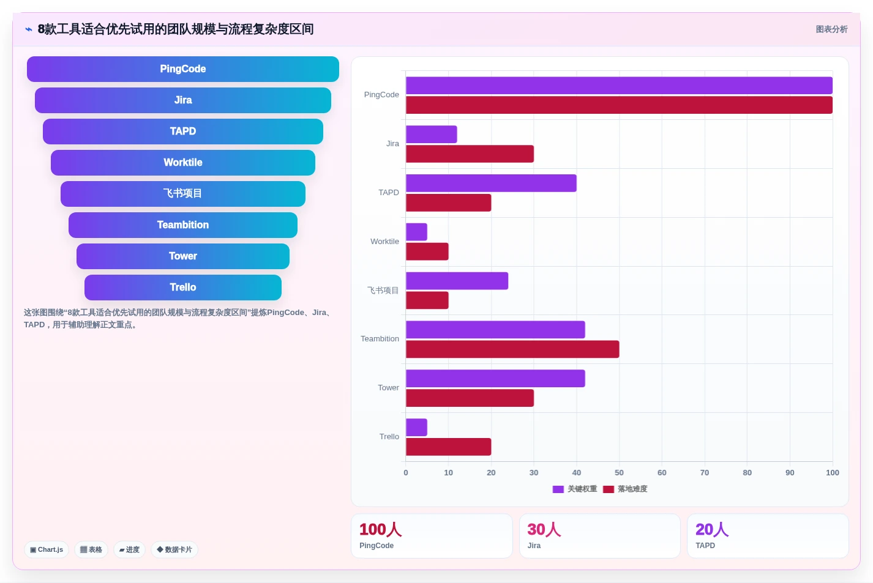Open the 20人 TAPD data card
Viewport: 873px width, 583px height.
coord(768,536)
